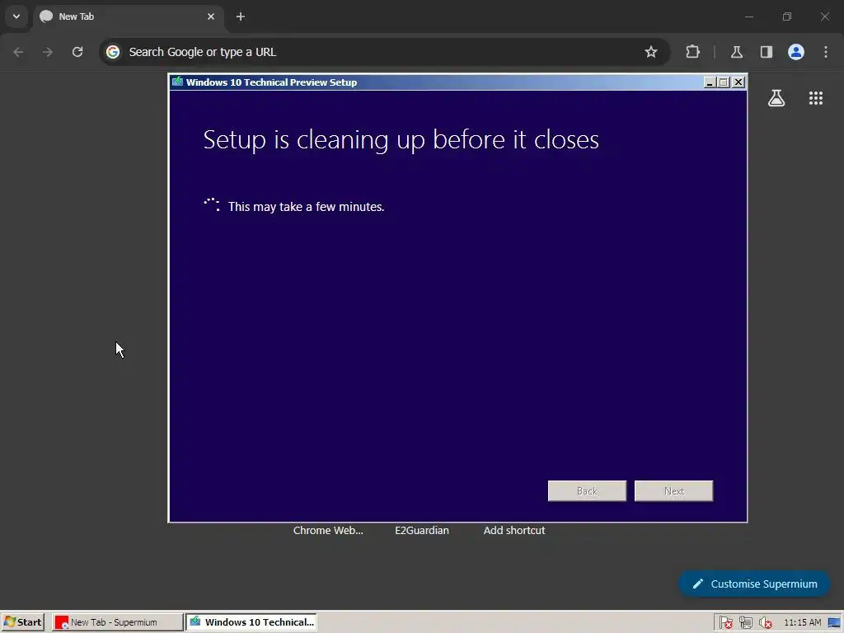Screen dimensions: 844x633
Task: Switch to New Tab - Supermium taskbar item
Action: pos(117,622)
